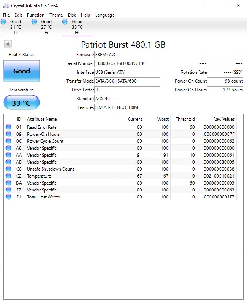Open the Language menu
The width and height of the screenshot is (247, 303).
(x=105, y=15)
